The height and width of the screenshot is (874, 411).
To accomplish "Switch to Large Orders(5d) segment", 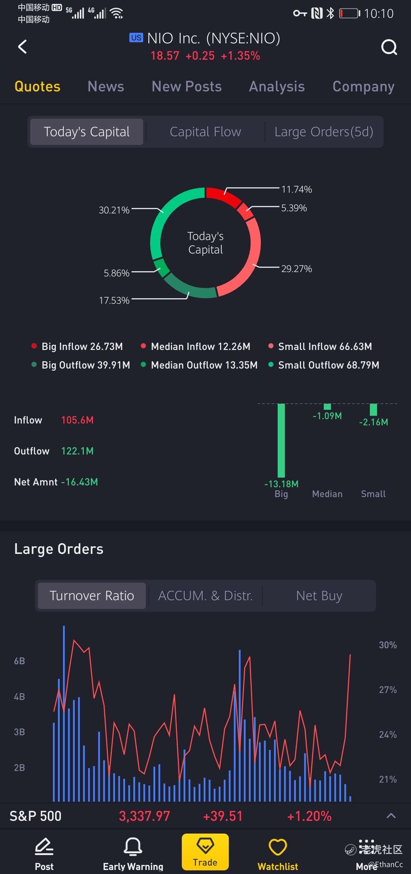I will point(324,132).
